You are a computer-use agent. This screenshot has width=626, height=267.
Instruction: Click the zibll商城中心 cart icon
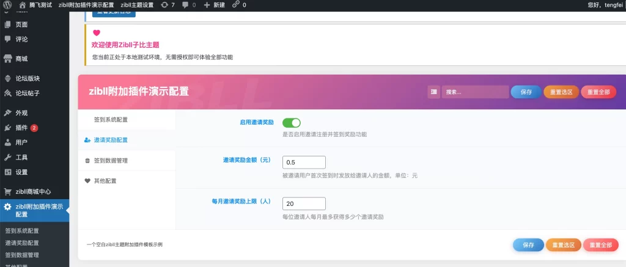7,192
